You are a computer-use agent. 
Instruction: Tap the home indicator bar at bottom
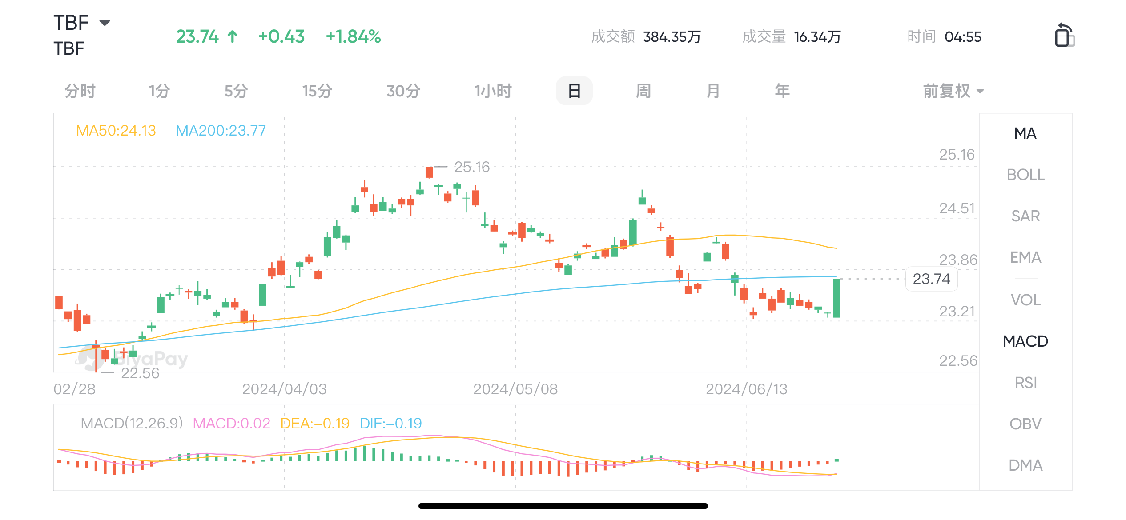(563, 506)
